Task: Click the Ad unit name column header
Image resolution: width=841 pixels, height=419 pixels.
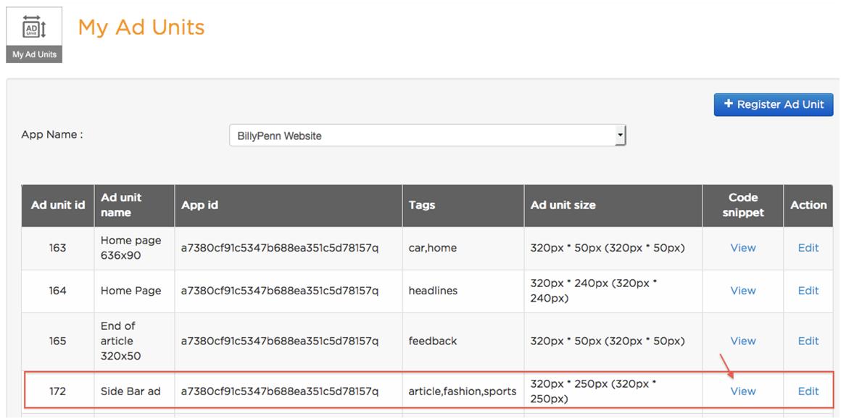Action: pos(134,205)
